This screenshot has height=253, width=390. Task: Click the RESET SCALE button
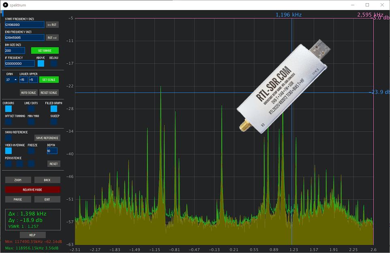(49, 93)
